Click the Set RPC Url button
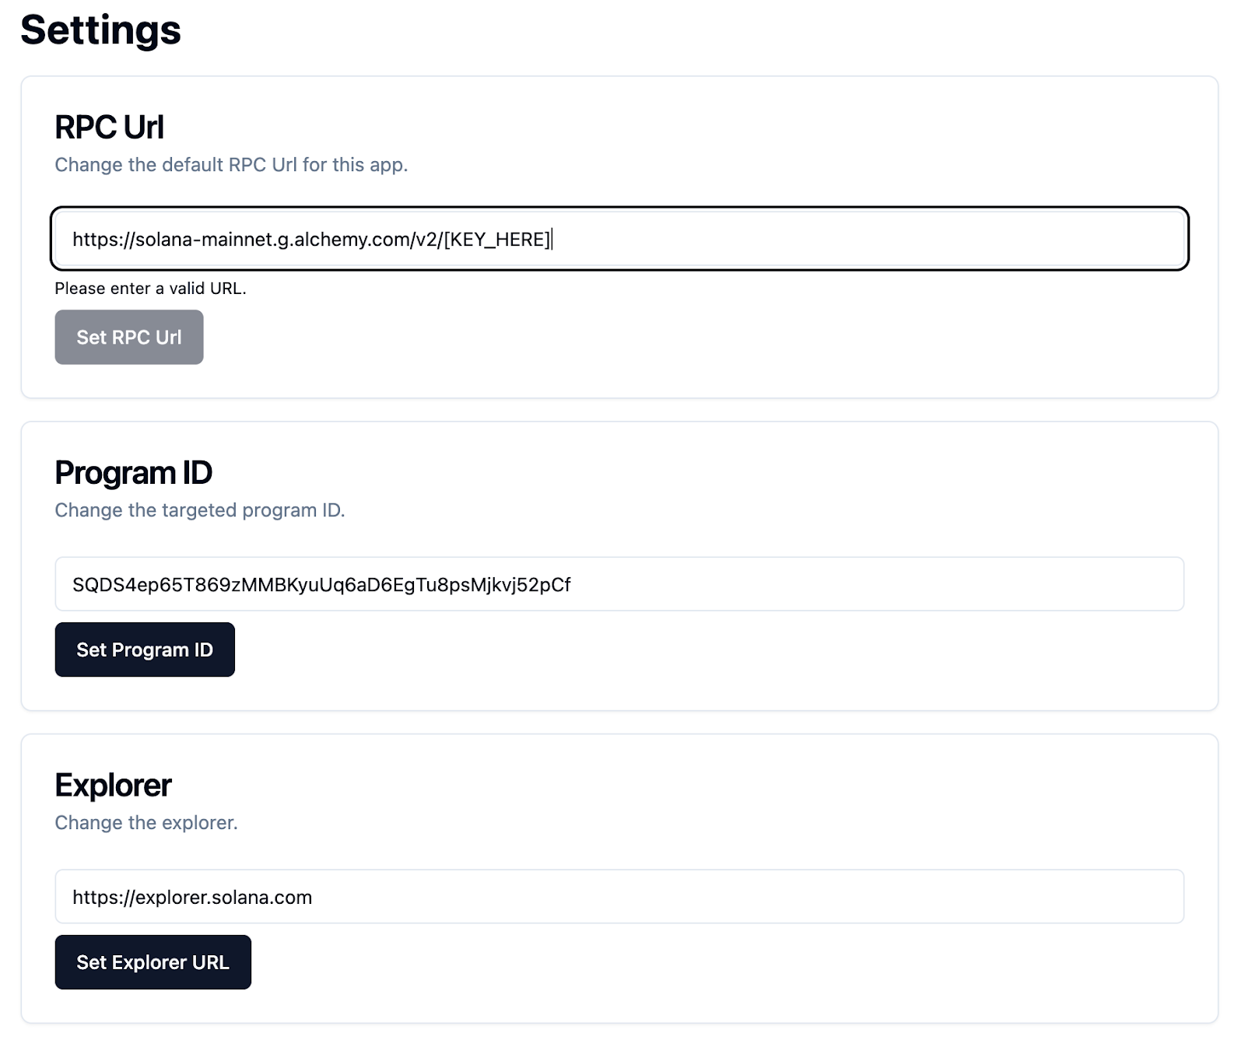 [x=129, y=338]
